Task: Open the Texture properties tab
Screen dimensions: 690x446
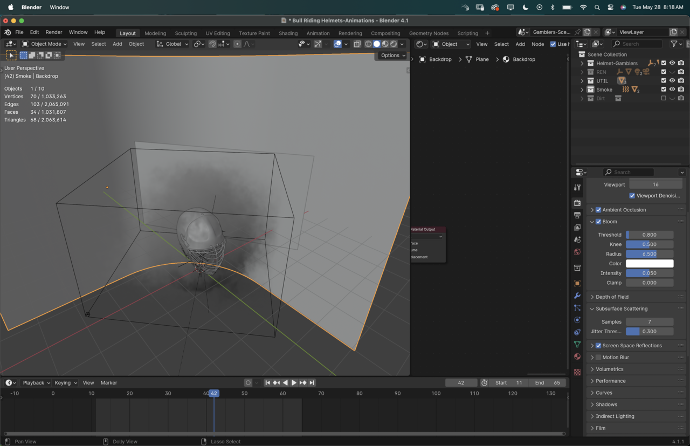Action: tap(577, 372)
